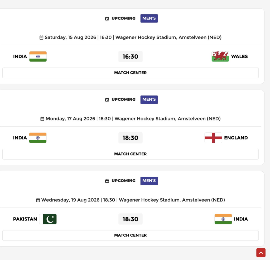
Task: Click the MEN'S badge on India–England card
Action: point(149,100)
